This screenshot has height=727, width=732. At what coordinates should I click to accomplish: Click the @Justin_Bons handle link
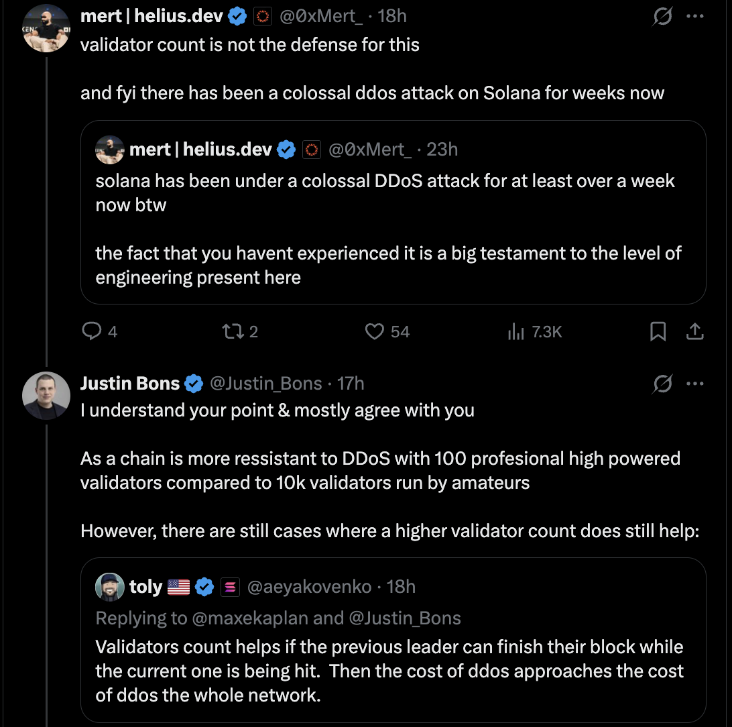(x=266, y=384)
